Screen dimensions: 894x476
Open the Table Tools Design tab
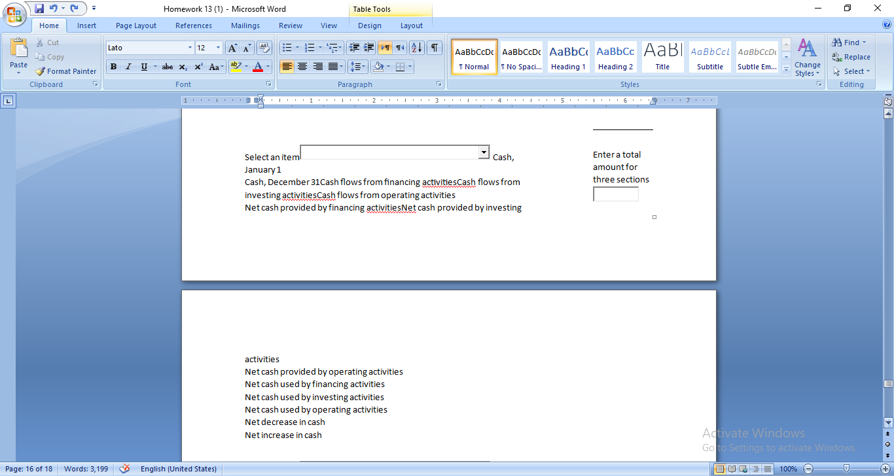click(x=369, y=25)
